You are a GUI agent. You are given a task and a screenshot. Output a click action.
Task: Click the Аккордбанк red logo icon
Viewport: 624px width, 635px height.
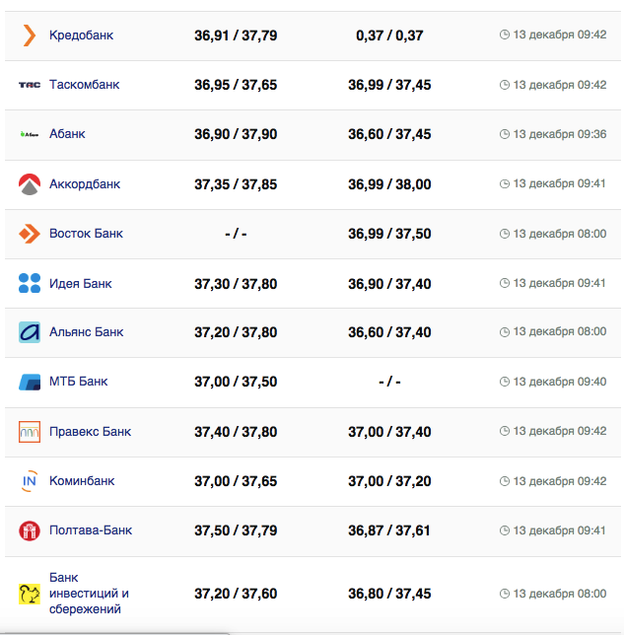click(29, 184)
